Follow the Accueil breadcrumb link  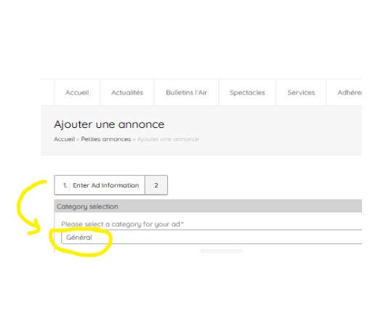(x=64, y=139)
